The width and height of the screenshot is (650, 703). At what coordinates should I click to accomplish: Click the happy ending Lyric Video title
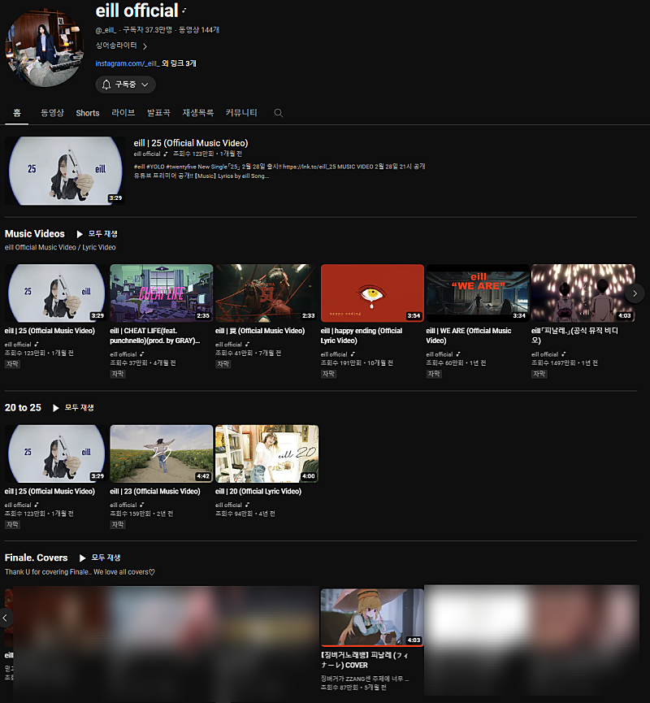click(362, 336)
